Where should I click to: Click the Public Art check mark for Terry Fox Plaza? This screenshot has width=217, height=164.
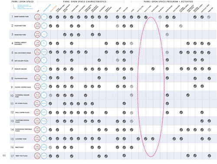tap(209, 156)
